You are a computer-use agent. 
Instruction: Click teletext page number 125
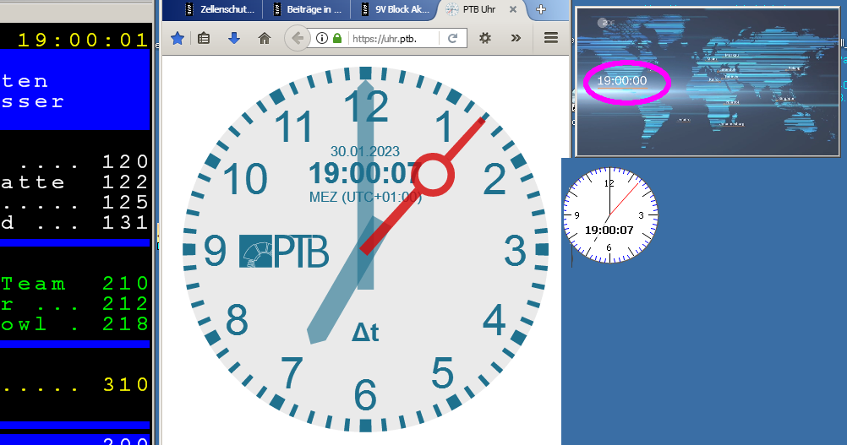125,203
